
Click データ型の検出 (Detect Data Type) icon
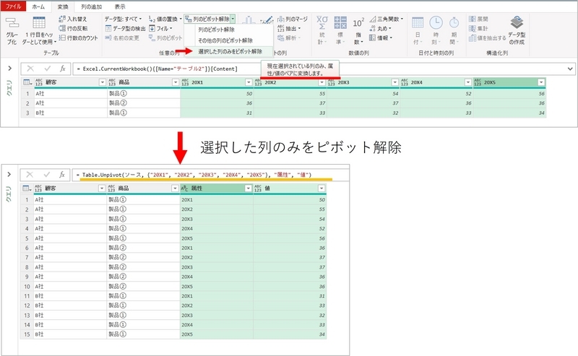(108, 28)
